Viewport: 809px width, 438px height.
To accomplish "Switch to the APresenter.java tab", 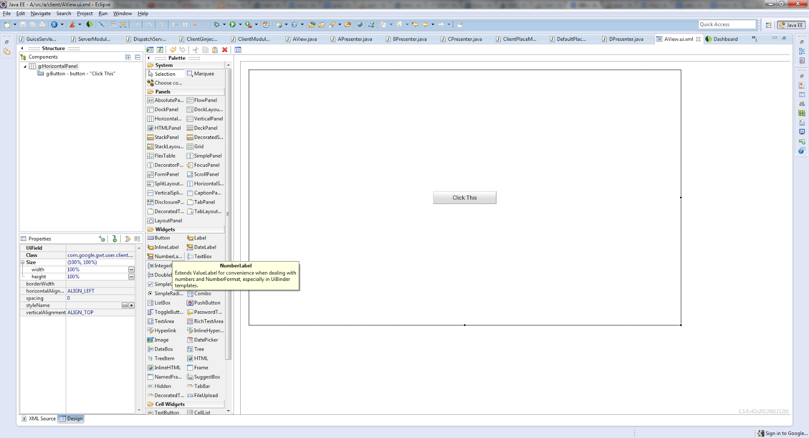I will tap(351, 39).
